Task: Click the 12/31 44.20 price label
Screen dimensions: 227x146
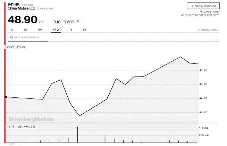Action: point(16,47)
